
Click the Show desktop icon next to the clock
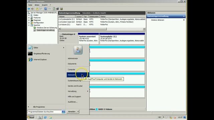click(185, 117)
